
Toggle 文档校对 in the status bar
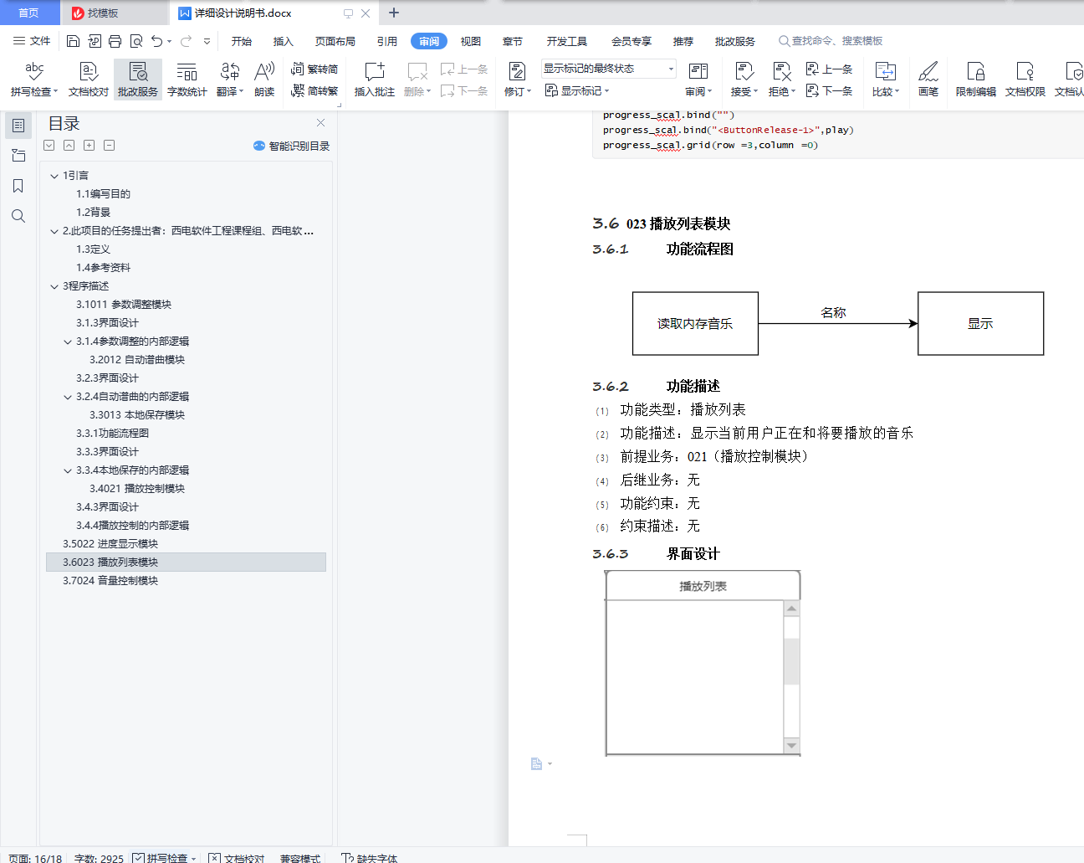(x=237, y=857)
